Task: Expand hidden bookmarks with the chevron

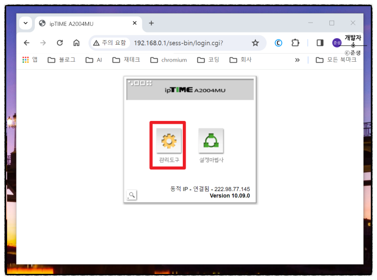Action: pos(297,60)
